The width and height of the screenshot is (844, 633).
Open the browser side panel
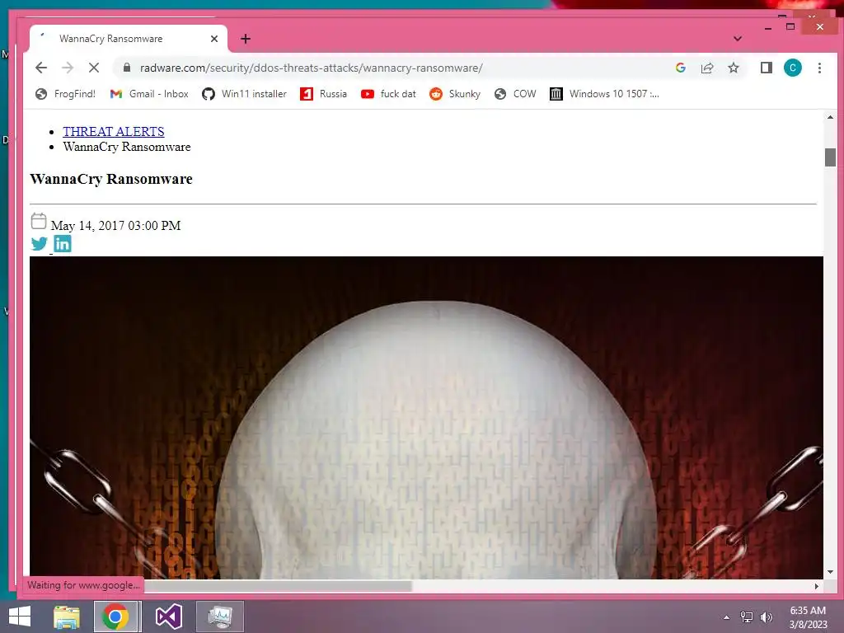point(766,68)
